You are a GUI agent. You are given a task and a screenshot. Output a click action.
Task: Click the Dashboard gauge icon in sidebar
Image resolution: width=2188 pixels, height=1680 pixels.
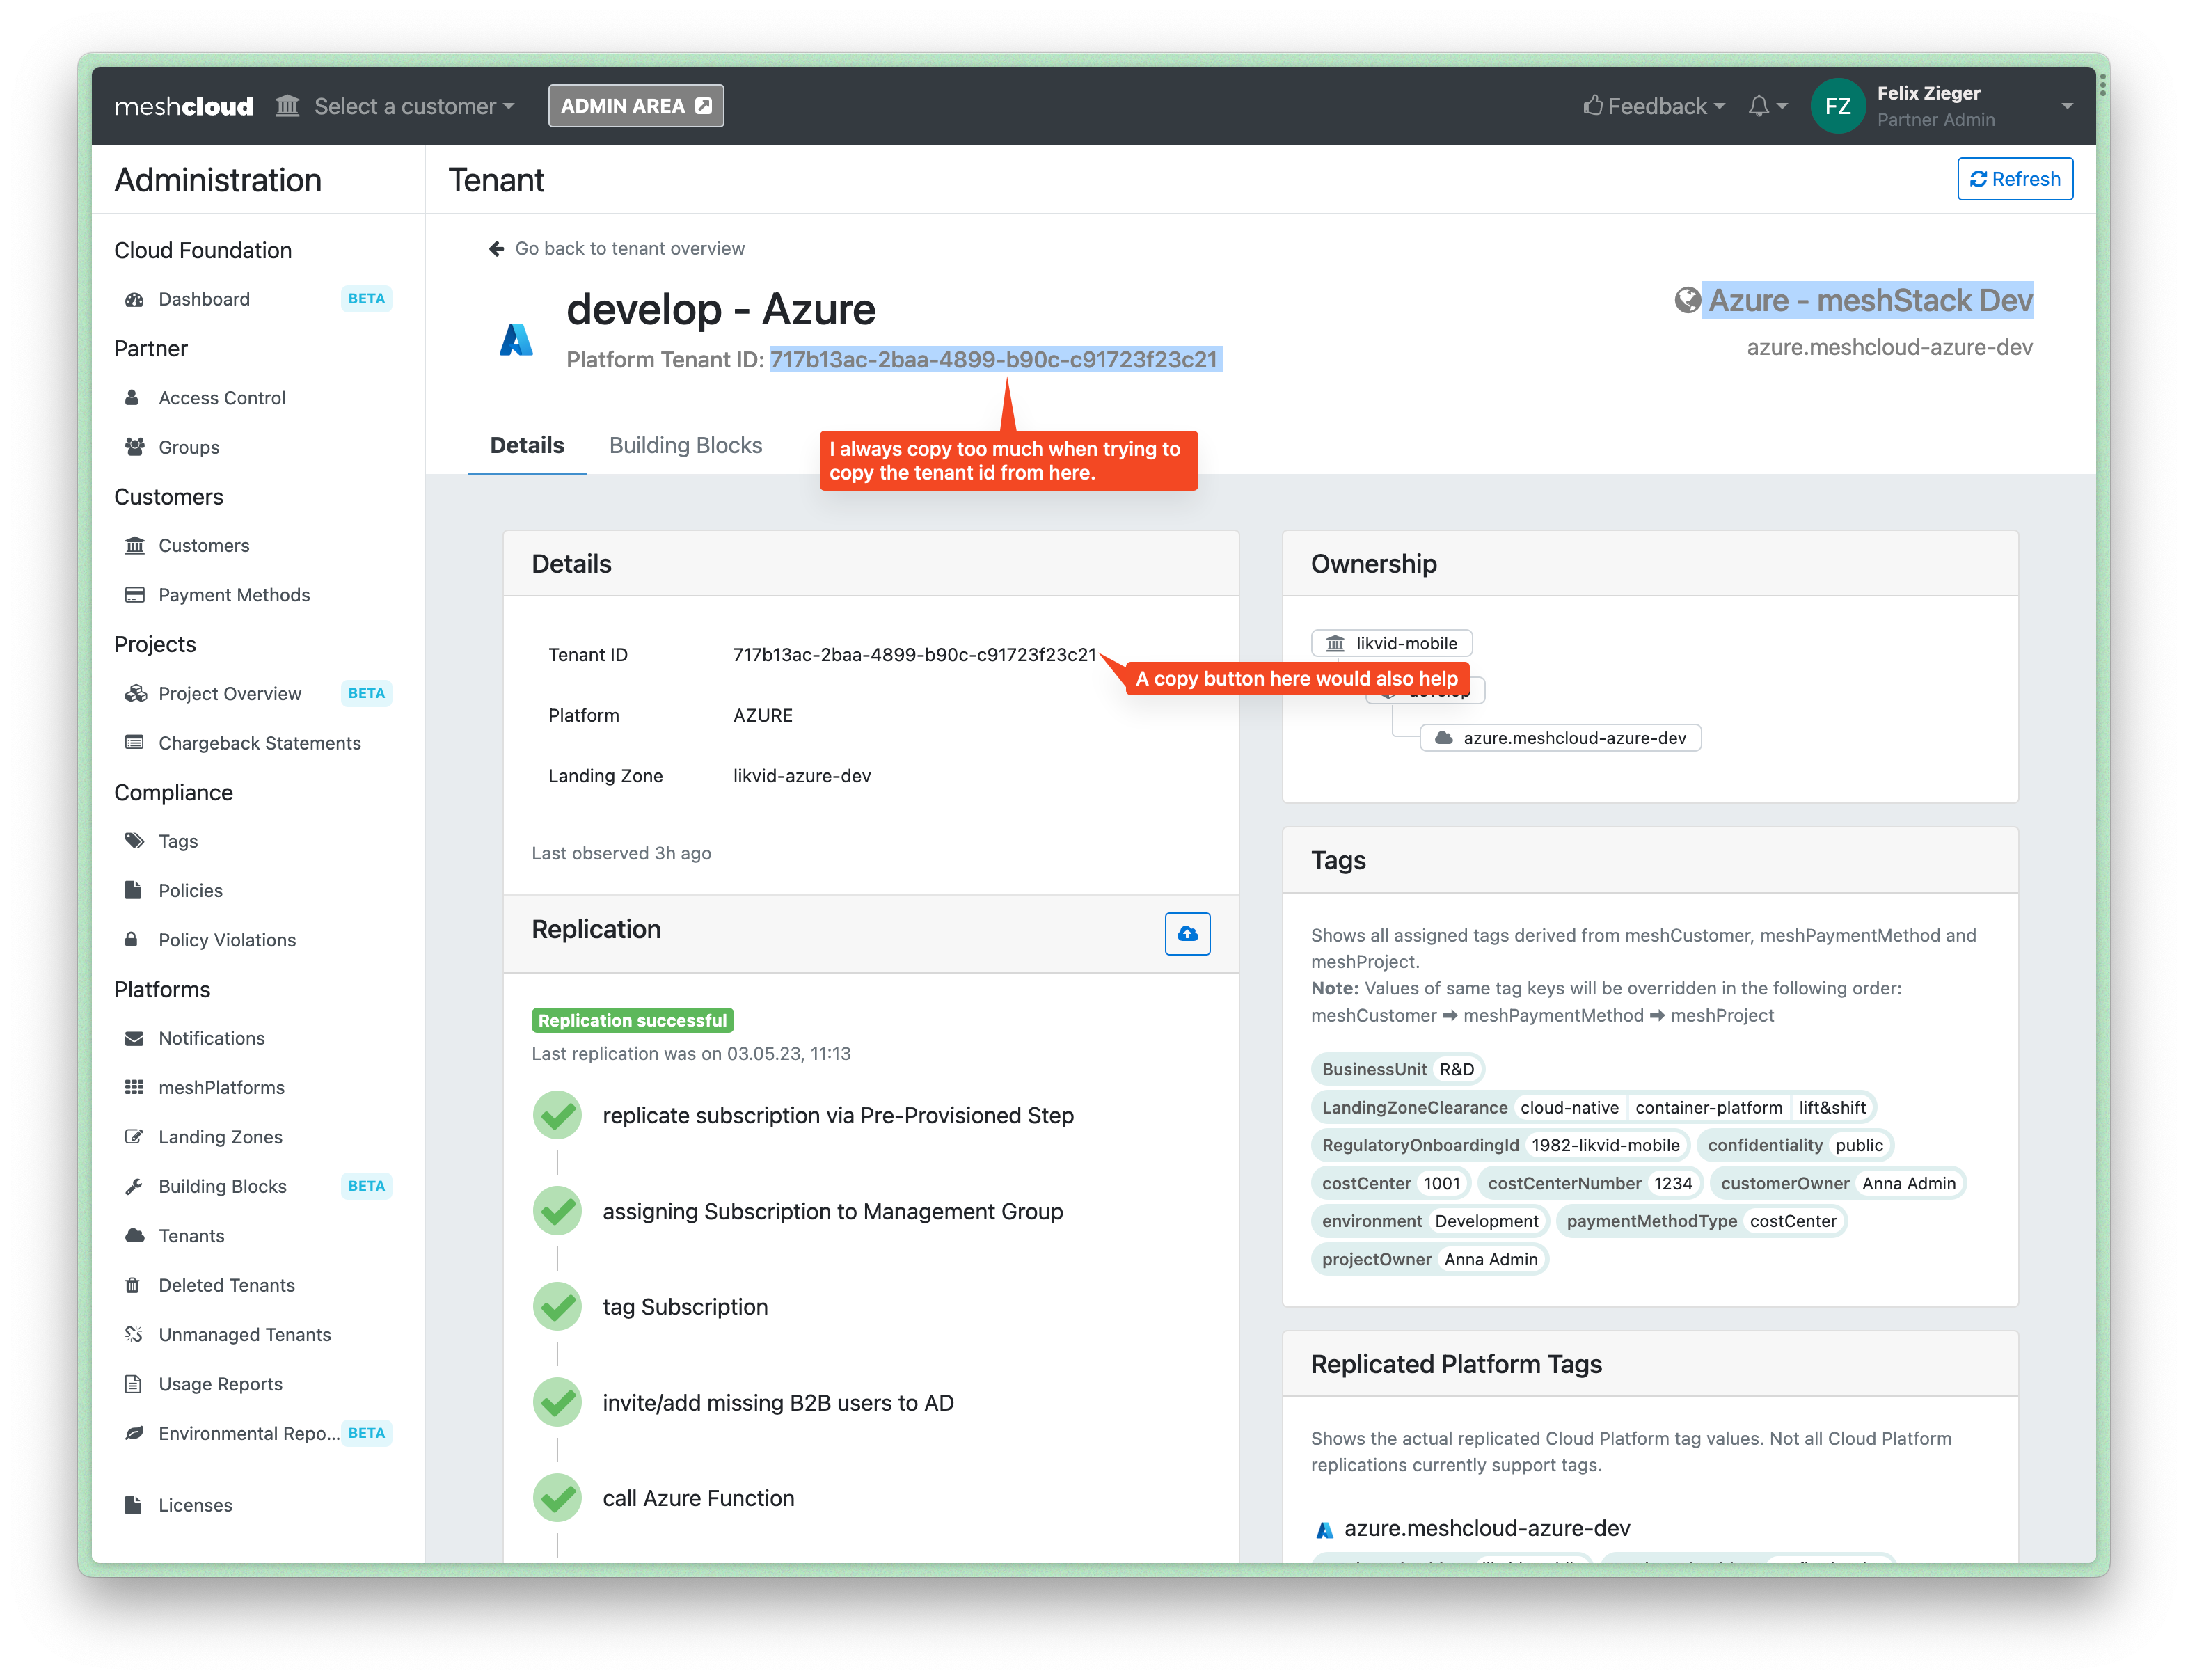[134, 299]
